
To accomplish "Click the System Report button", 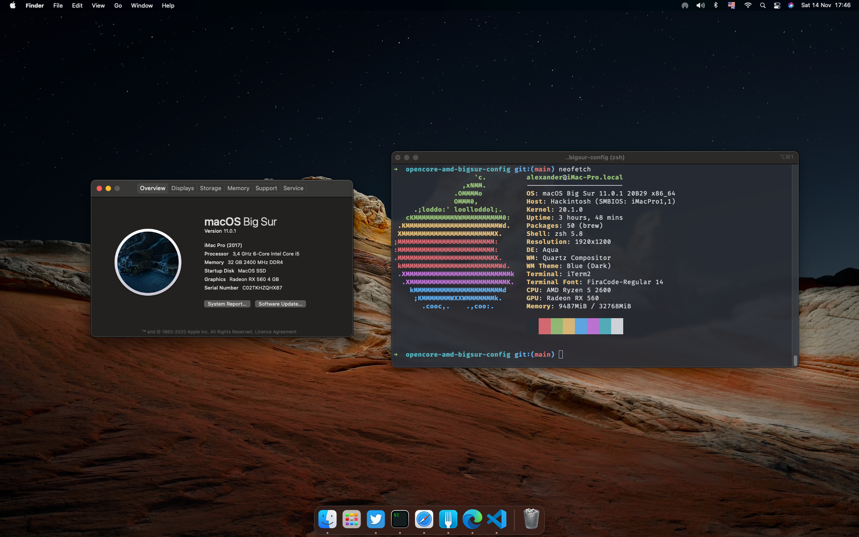I will 227,304.
